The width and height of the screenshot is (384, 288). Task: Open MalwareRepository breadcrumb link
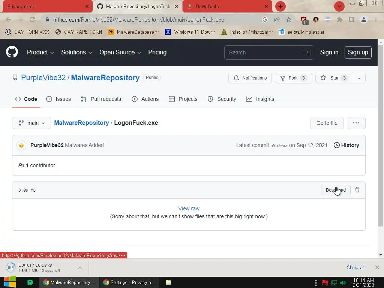pos(81,123)
